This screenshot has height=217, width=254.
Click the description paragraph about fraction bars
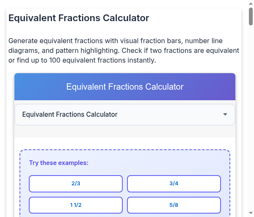(124, 51)
